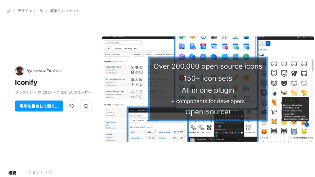Image resolution: width=315 pixels, height=177 pixels.
Task: Open author Vjacheslav Trushkin's name link
Action: 44,71
